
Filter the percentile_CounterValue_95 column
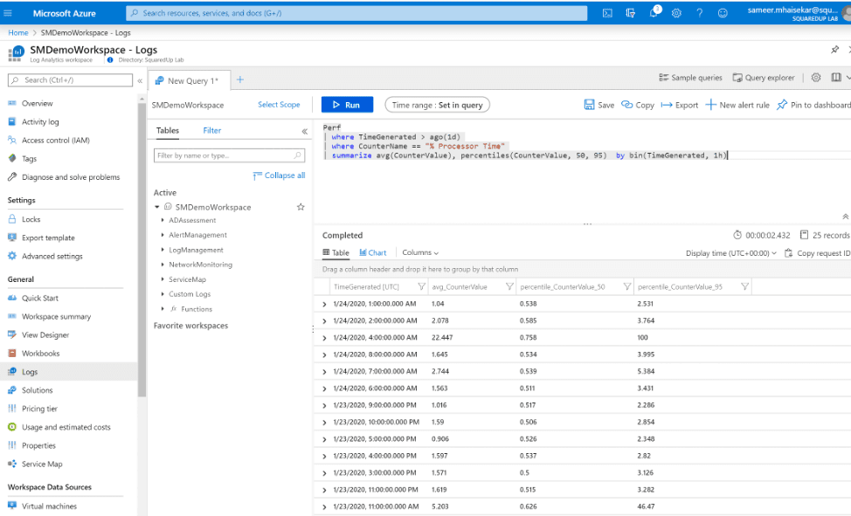(744, 286)
